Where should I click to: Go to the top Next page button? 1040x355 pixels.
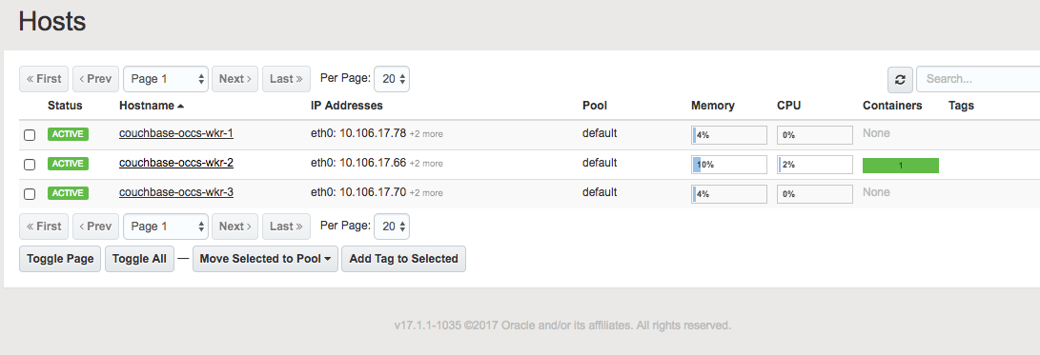235,79
